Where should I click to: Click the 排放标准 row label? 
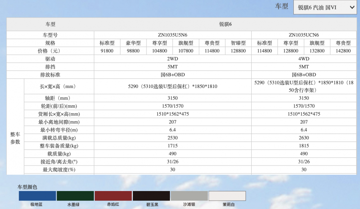(50, 75)
